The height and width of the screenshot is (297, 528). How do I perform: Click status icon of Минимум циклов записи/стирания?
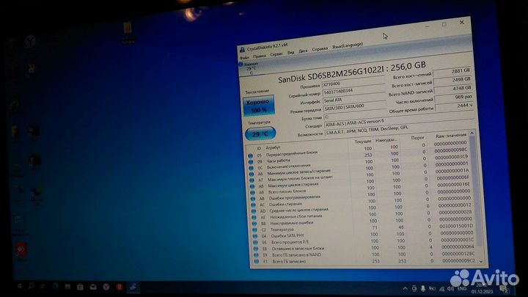pos(252,174)
